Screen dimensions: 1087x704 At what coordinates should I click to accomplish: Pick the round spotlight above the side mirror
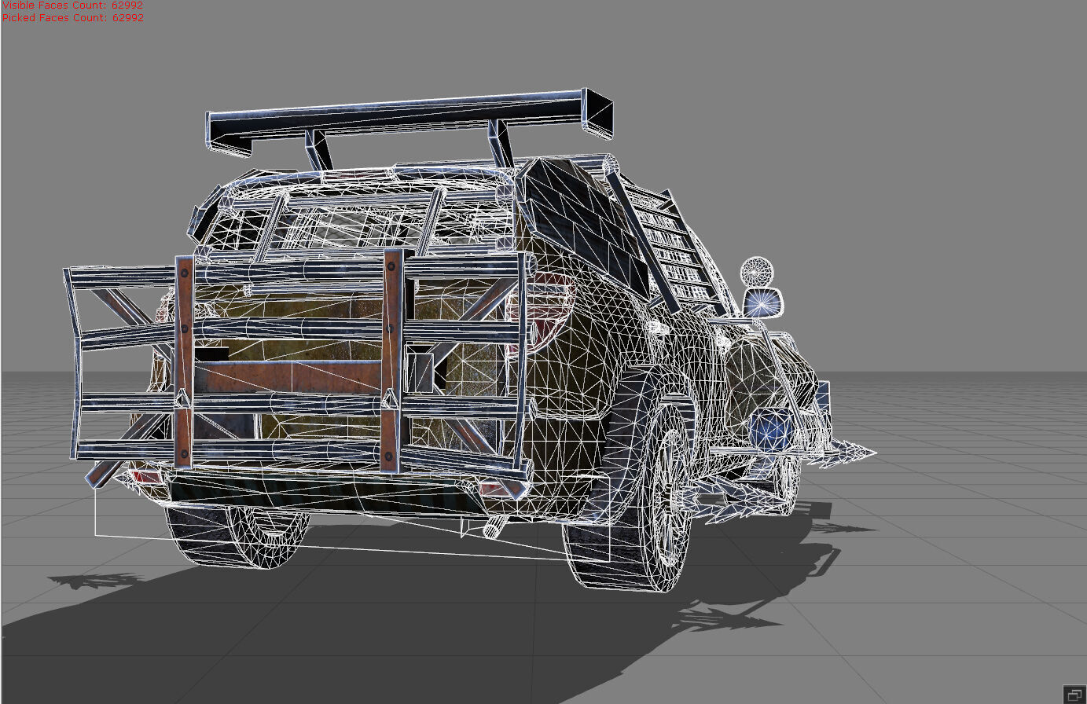(757, 271)
